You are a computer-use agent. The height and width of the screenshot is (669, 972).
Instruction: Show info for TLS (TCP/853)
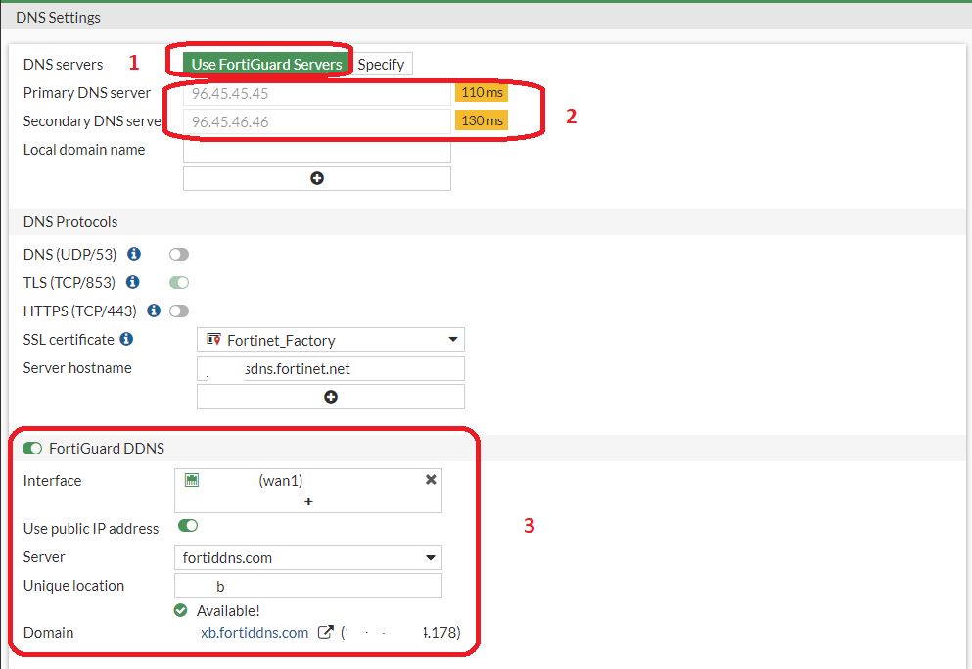133,282
